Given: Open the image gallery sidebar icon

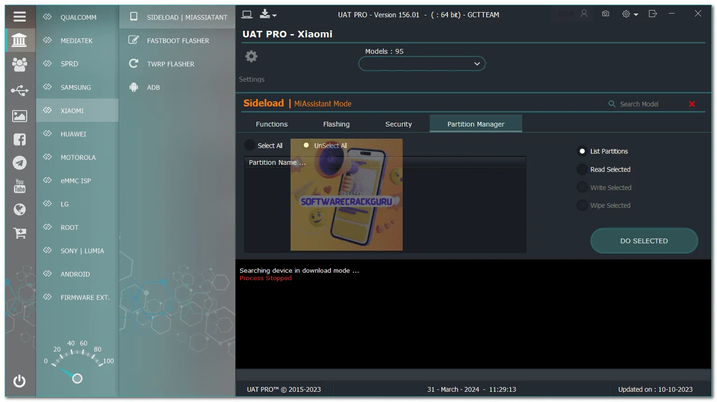Looking at the screenshot, I should click(20, 116).
